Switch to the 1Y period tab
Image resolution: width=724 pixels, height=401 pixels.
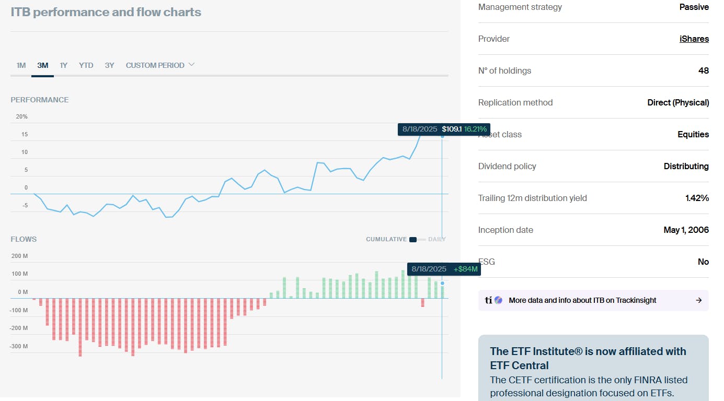[64, 65]
